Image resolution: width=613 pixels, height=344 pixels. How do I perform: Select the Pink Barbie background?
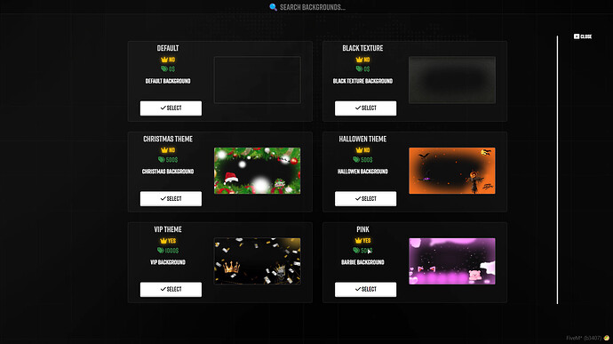point(365,289)
